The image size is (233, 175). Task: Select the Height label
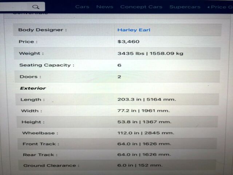[33, 122]
